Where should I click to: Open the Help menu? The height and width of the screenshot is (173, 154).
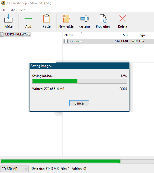22,10
